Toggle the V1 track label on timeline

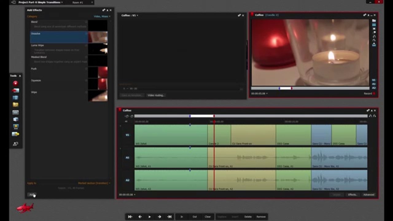click(127, 135)
